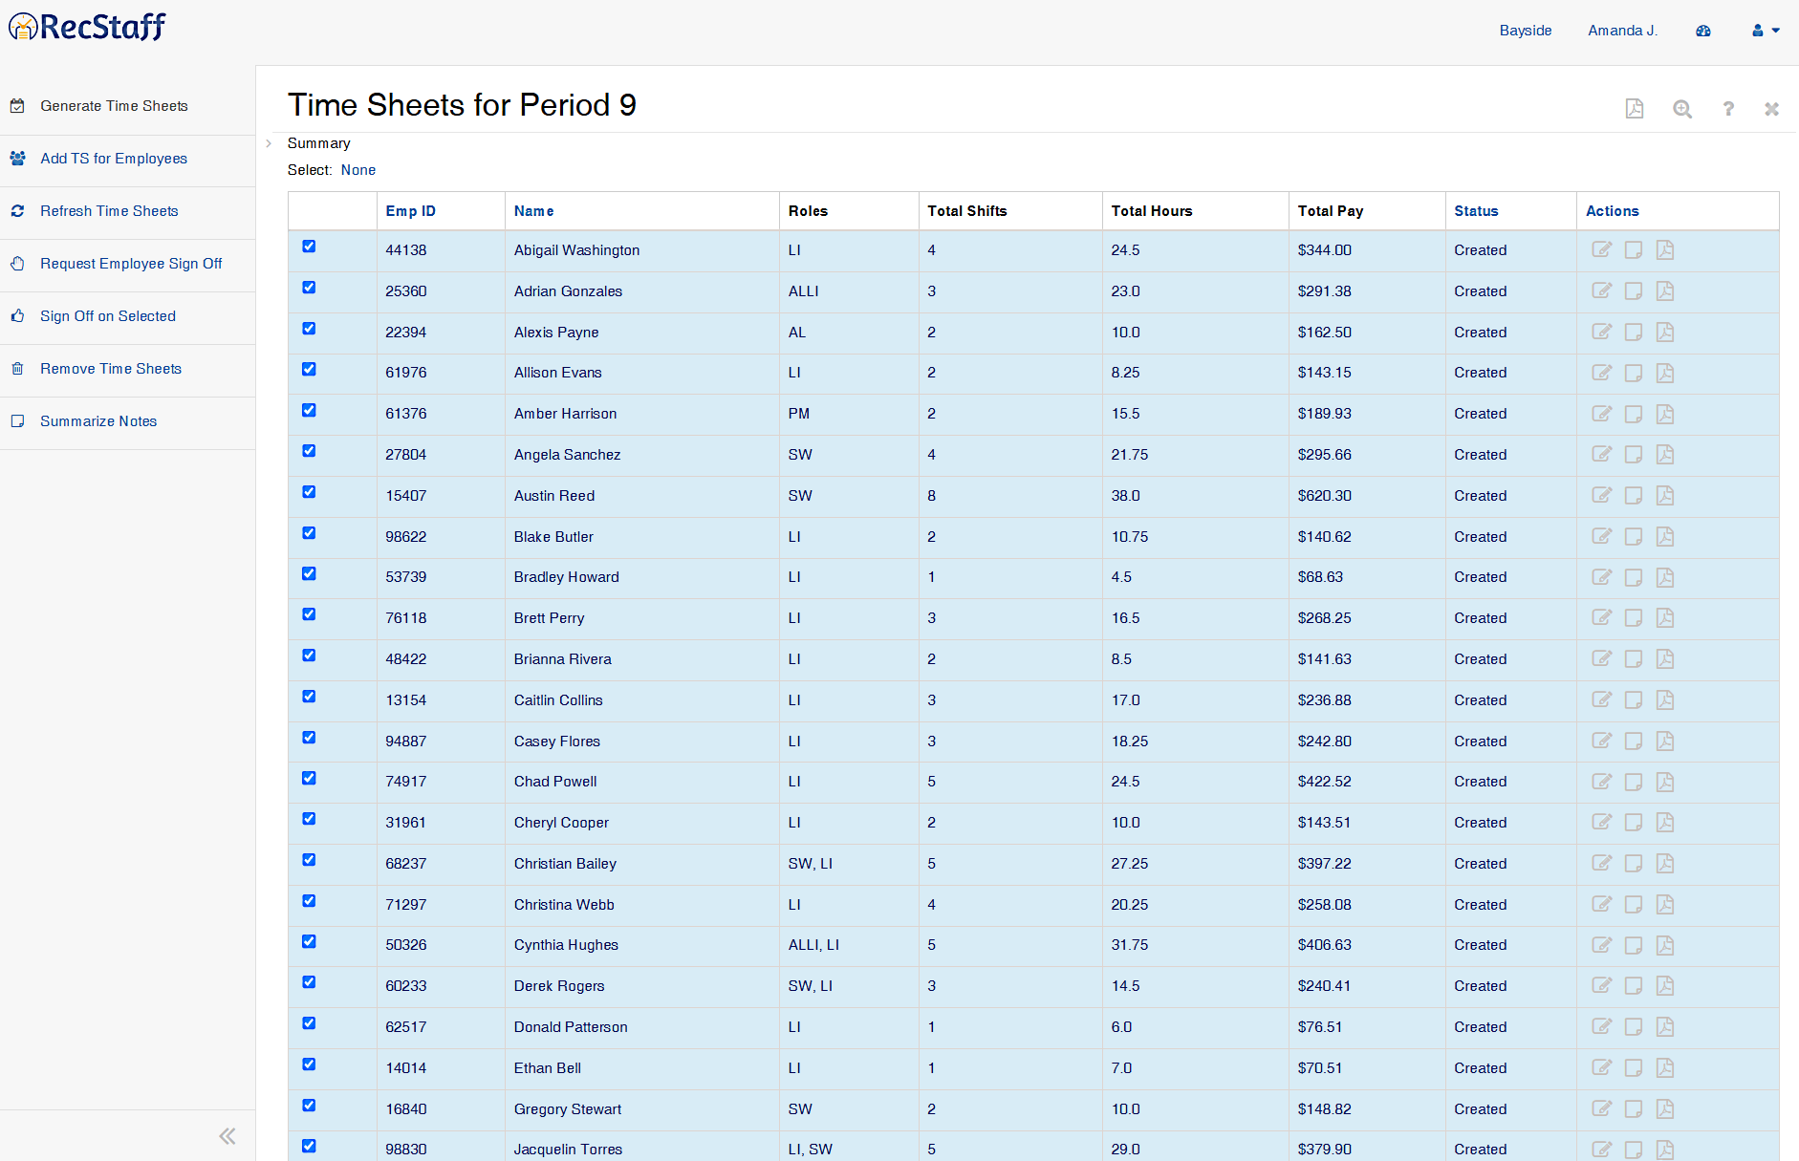The image size is (1799, 1161).
Task: Edit Blake Butler's time sheet
Action: click(x=1602, y=536)
